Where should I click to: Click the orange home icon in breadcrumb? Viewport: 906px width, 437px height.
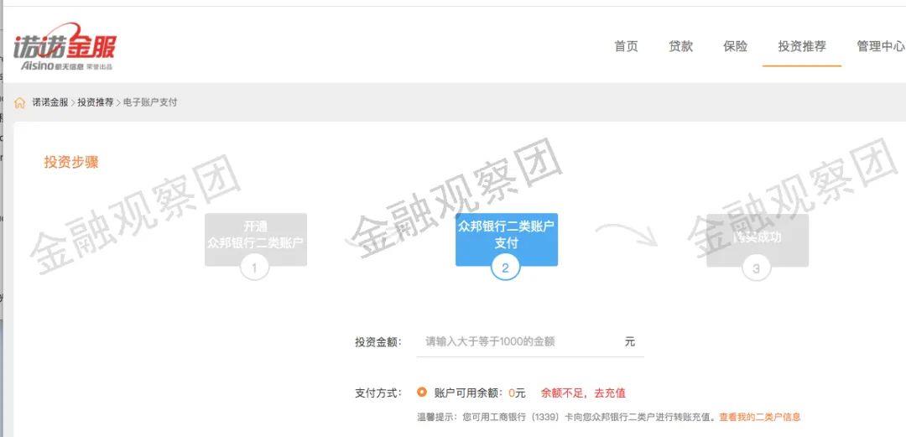pos(19,103)
